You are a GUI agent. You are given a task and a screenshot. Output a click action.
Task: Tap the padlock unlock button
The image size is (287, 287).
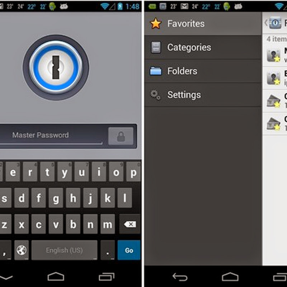[121, 136]
